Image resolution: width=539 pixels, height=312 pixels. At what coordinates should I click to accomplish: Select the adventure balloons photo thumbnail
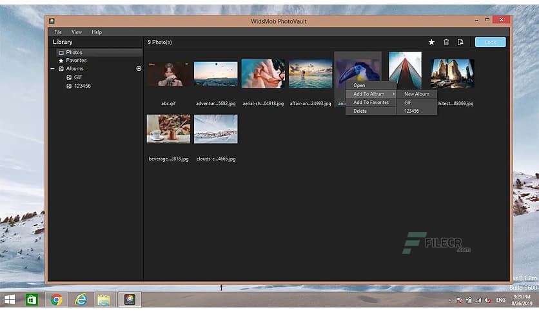[x=215, y=73]
